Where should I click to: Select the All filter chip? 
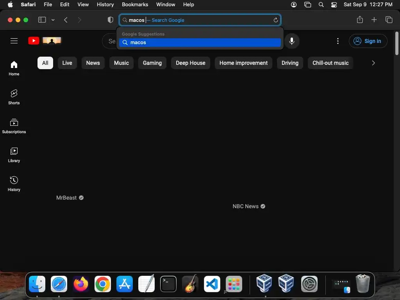pos(45,63)
